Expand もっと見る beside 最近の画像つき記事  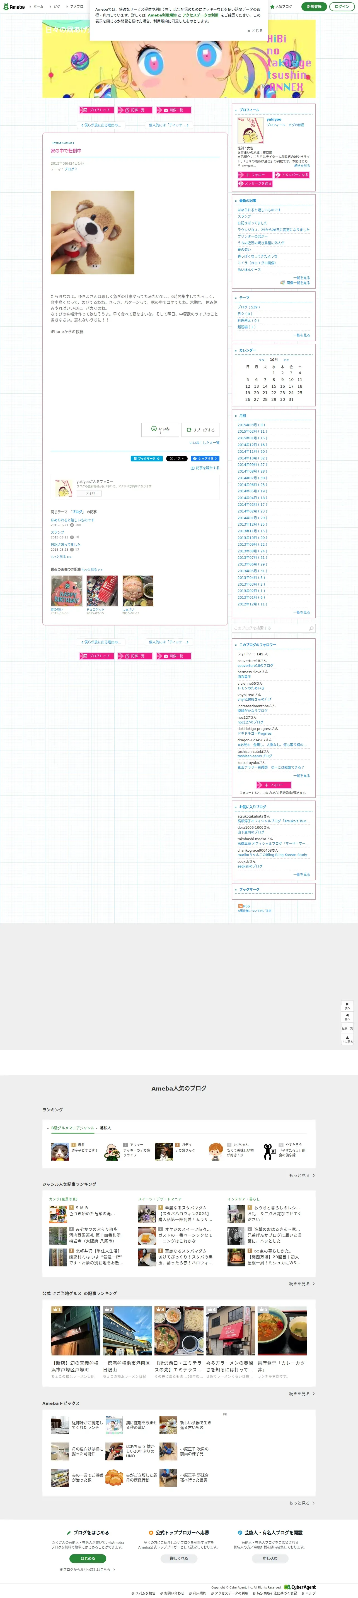[92, 569]
